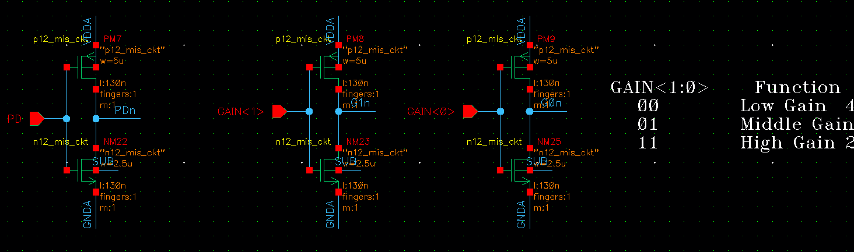The height and width of the screenshot is (252, 854).
Task: Click the VDDA label above PM9
Action: click(522, 31)
